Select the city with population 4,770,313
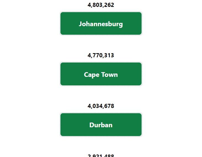Viewport: 202px width, 157px height. click(x=101, y=74)
